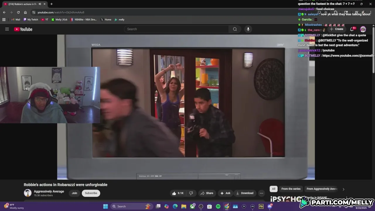Open the weather widget 91°F Mostly sunny

[x=14, y=206]
